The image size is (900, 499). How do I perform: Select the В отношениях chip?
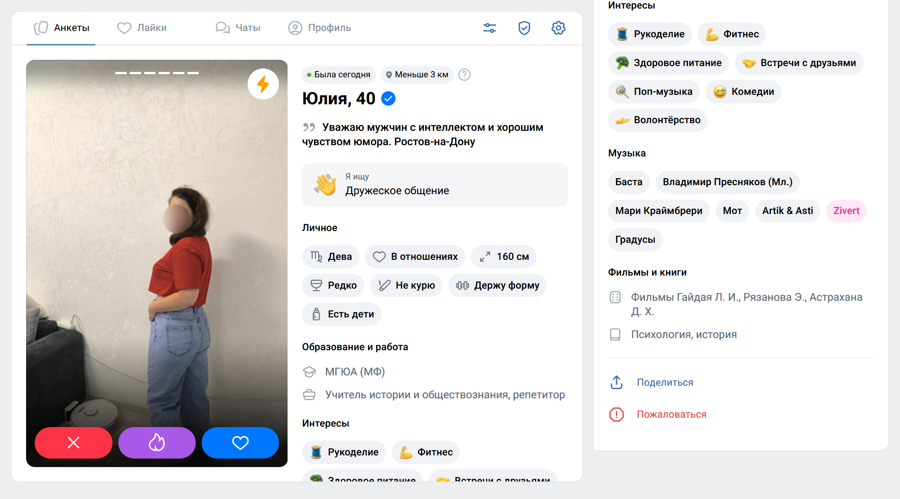415,257
